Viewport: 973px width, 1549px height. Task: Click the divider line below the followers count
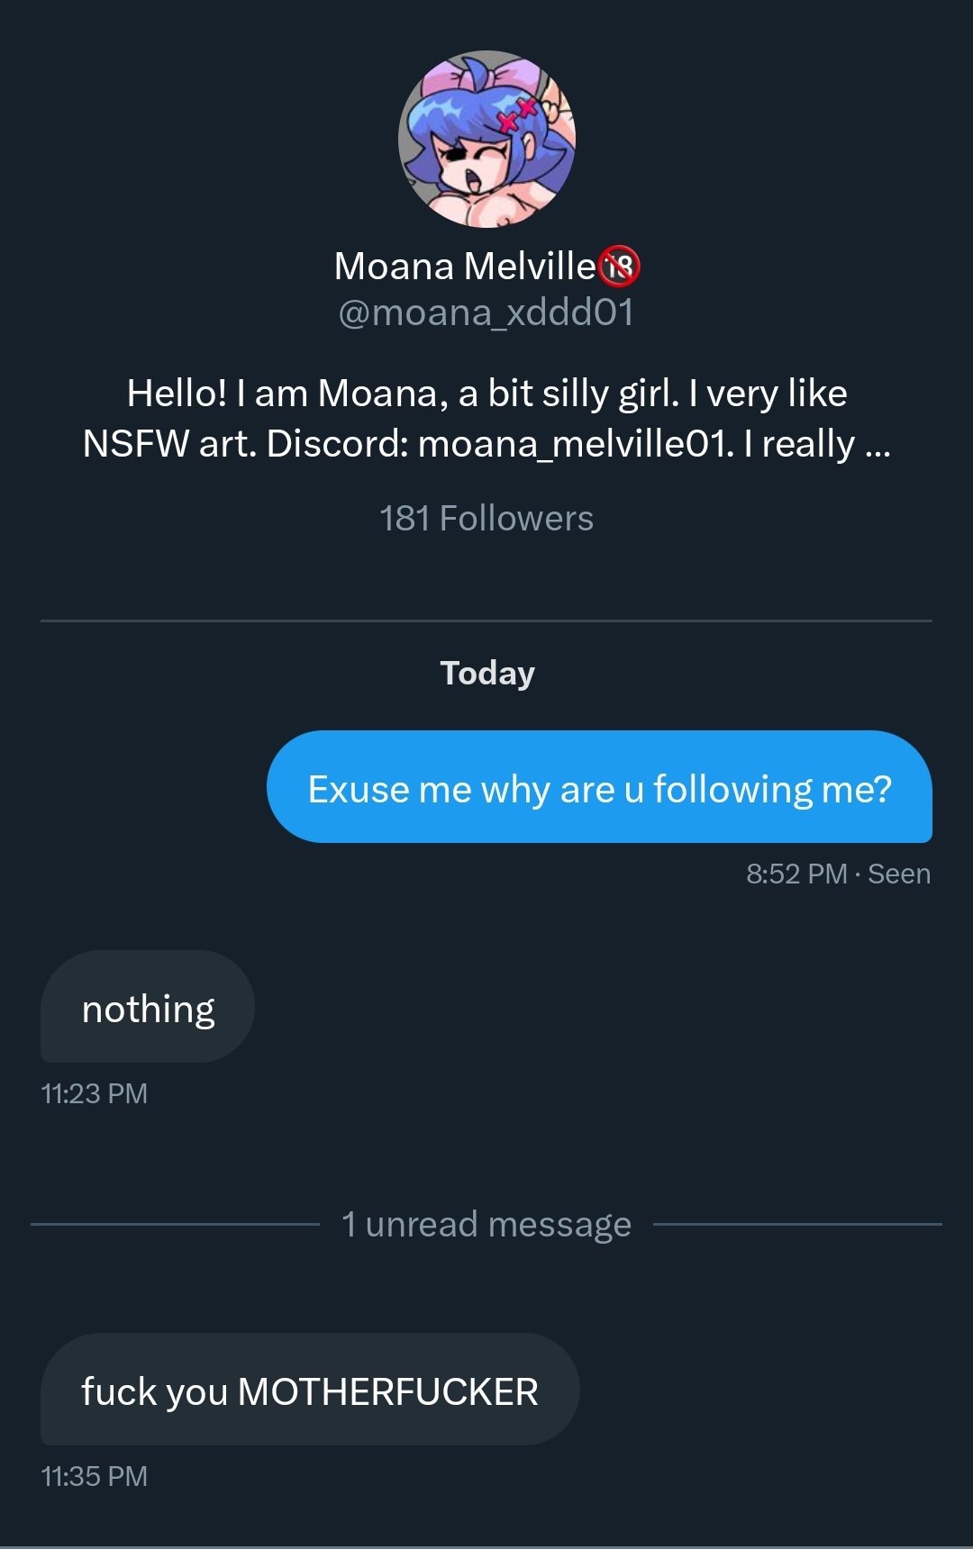486,621
